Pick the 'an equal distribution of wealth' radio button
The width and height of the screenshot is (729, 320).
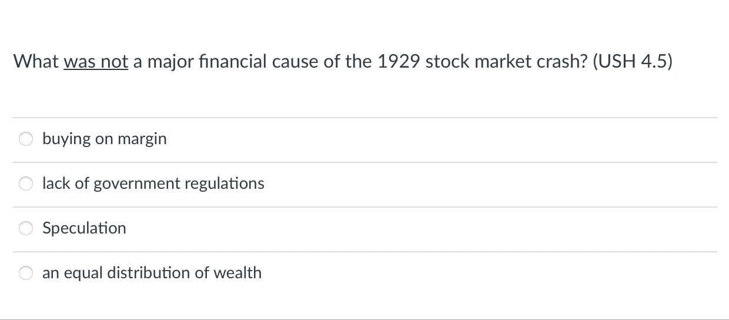coord(26,273)
